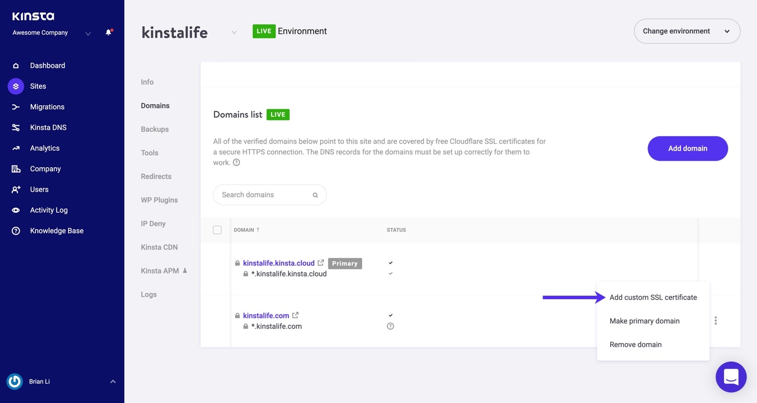Choose Make primary domain from menu
The width and height of the screenshot is (757, 403).
644,321
